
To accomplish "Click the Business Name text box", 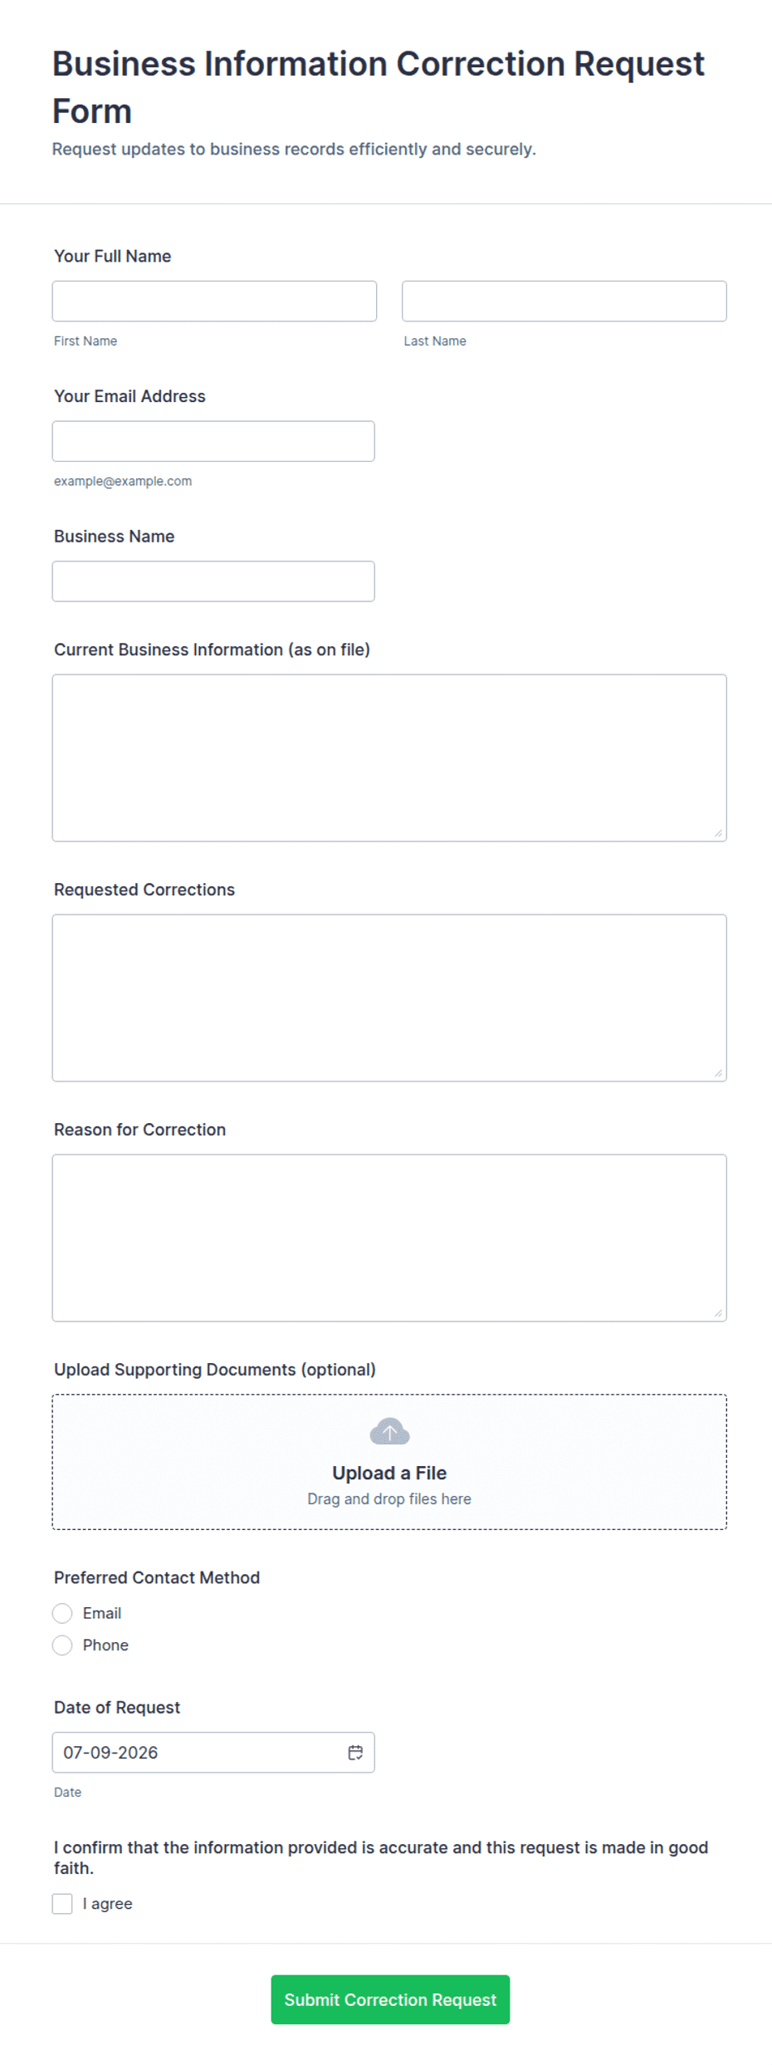I will [213, 581].
